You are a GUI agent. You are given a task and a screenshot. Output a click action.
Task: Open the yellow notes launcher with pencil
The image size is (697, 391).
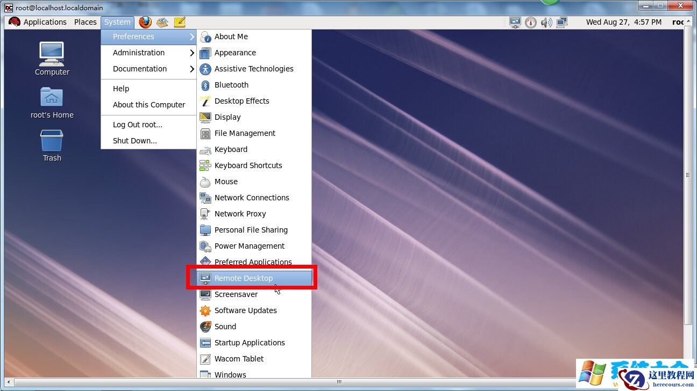[x=180, y=22]
